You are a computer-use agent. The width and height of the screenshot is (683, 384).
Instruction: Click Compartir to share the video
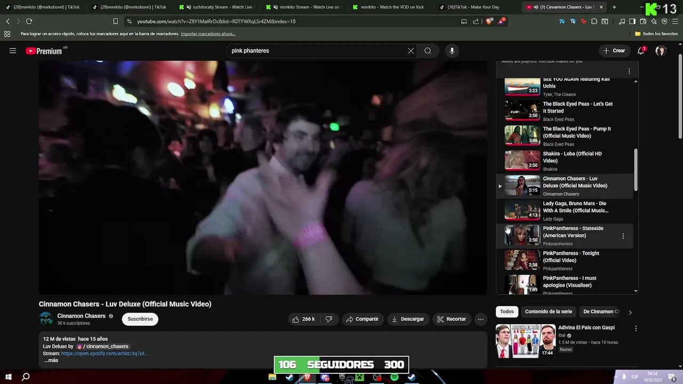coord(362,319)
